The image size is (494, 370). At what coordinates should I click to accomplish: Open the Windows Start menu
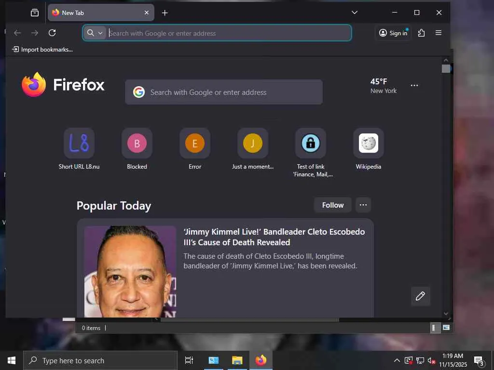(12, 360)
